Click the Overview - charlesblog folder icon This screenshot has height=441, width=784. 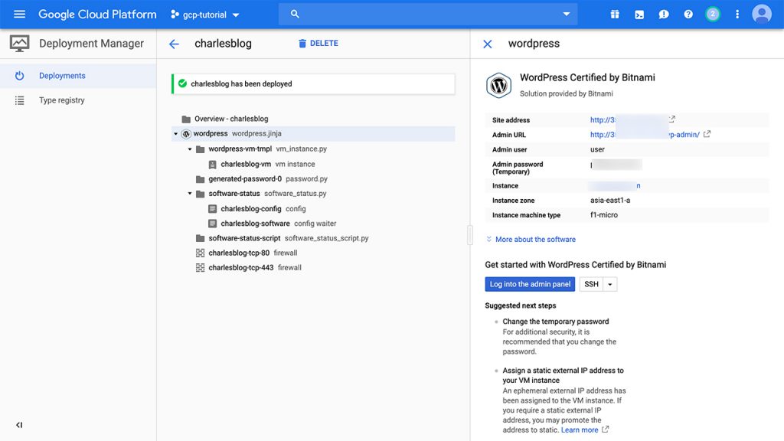(x=187, y=119)
